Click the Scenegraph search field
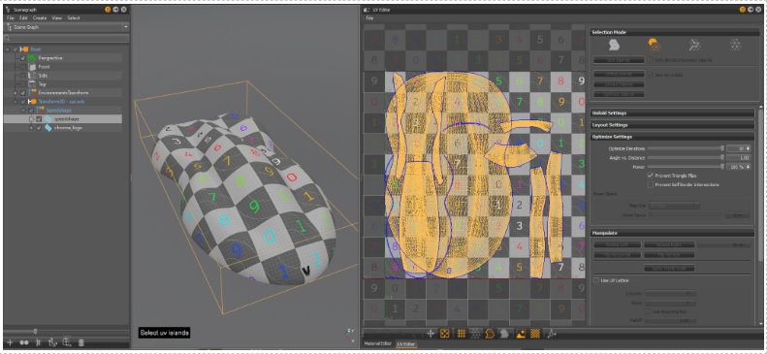767x354 pixels. [x=66, y=38]
